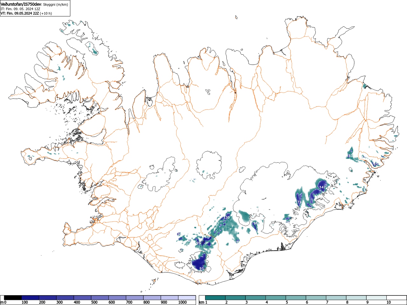Click the '10' tick label on the km scale
The image size is (407, 305).
[x=388, y=302]
